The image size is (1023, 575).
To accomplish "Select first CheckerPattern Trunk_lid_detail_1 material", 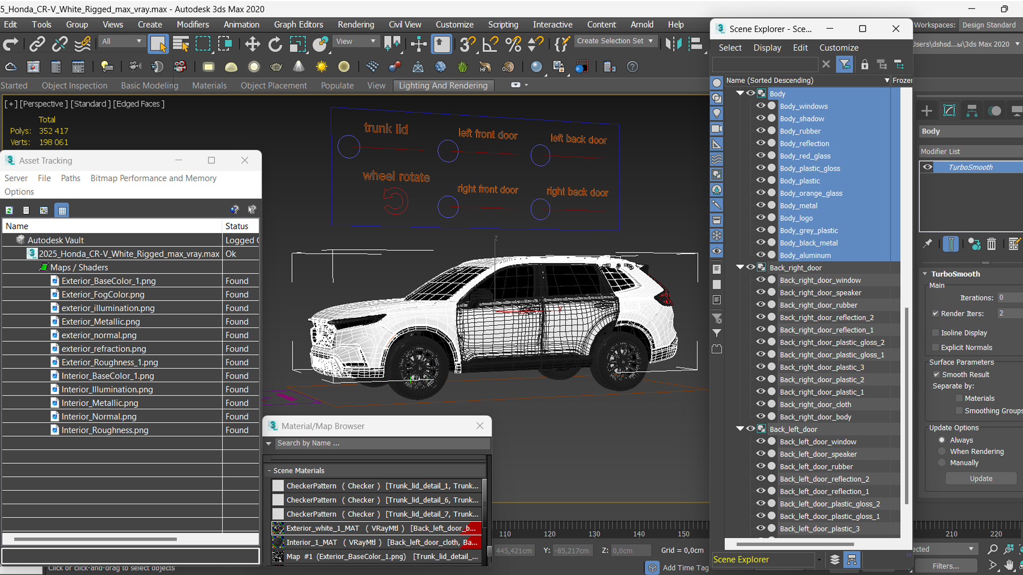I will point(376,486).
